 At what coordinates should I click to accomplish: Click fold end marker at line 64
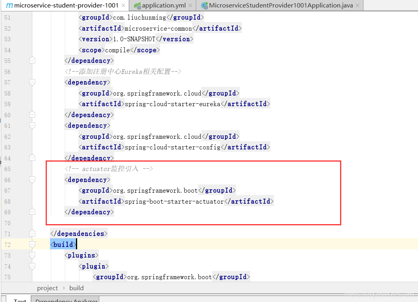click(32, 158)
